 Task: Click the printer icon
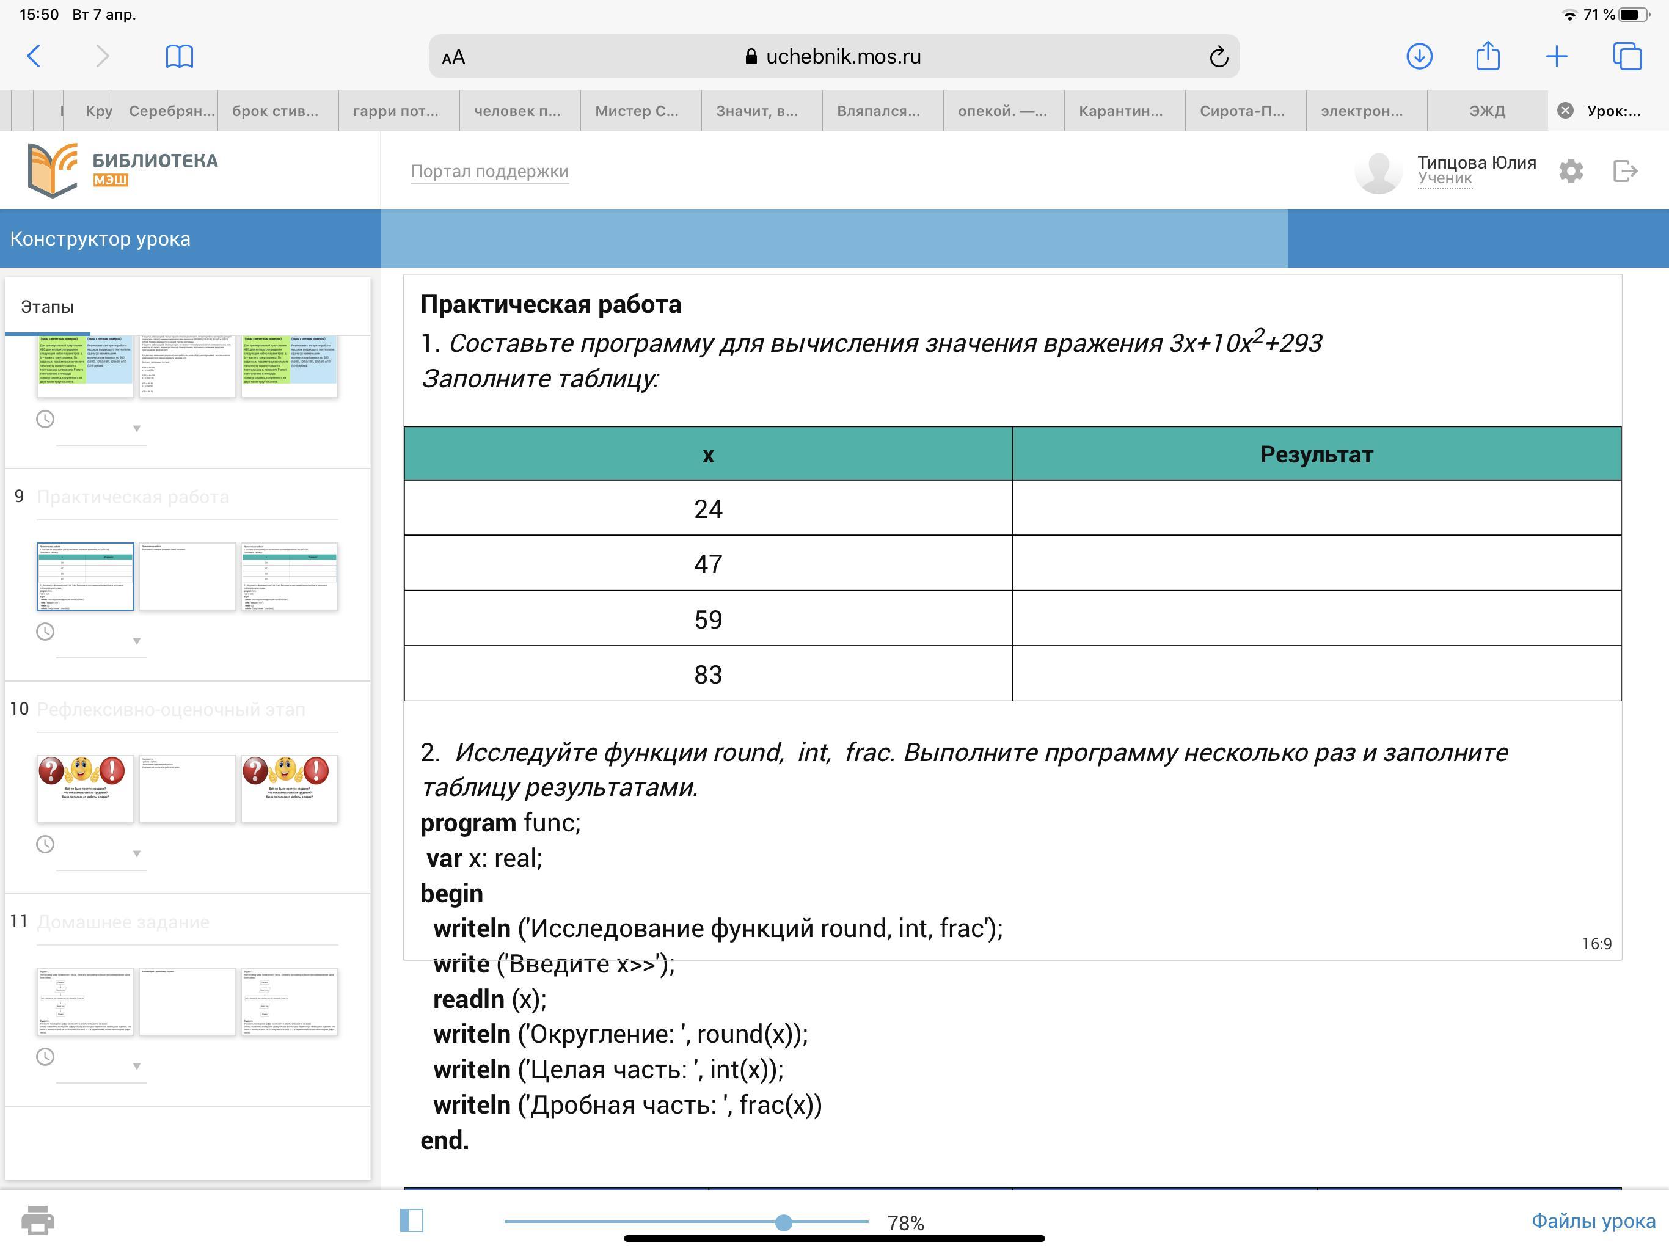point(38,1220)
